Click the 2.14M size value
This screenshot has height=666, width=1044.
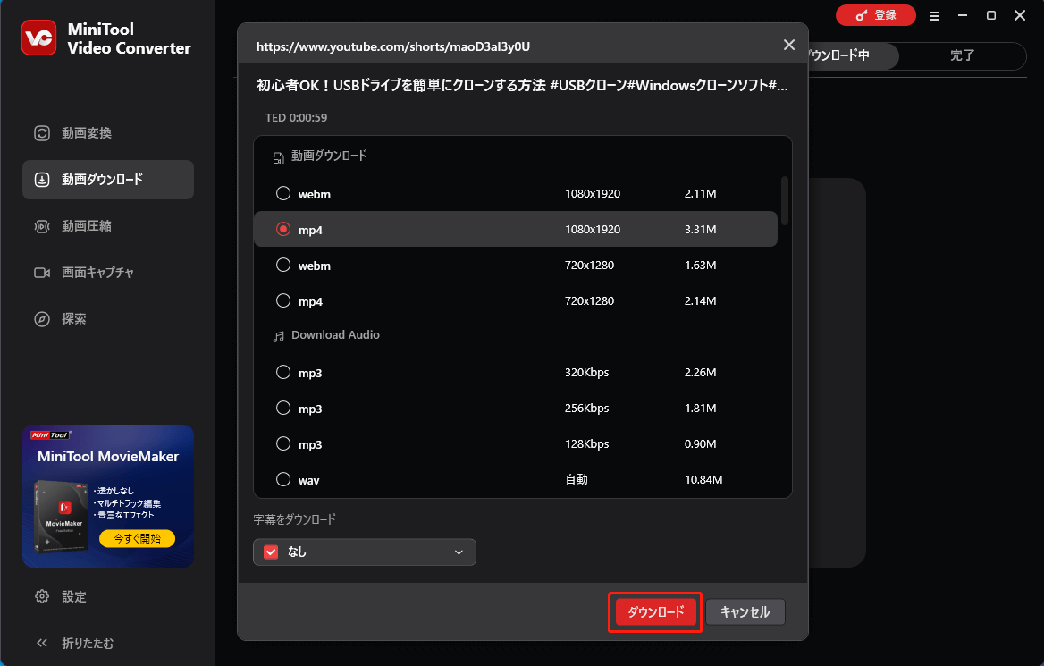pyautogui.click(x=701, y=301)
